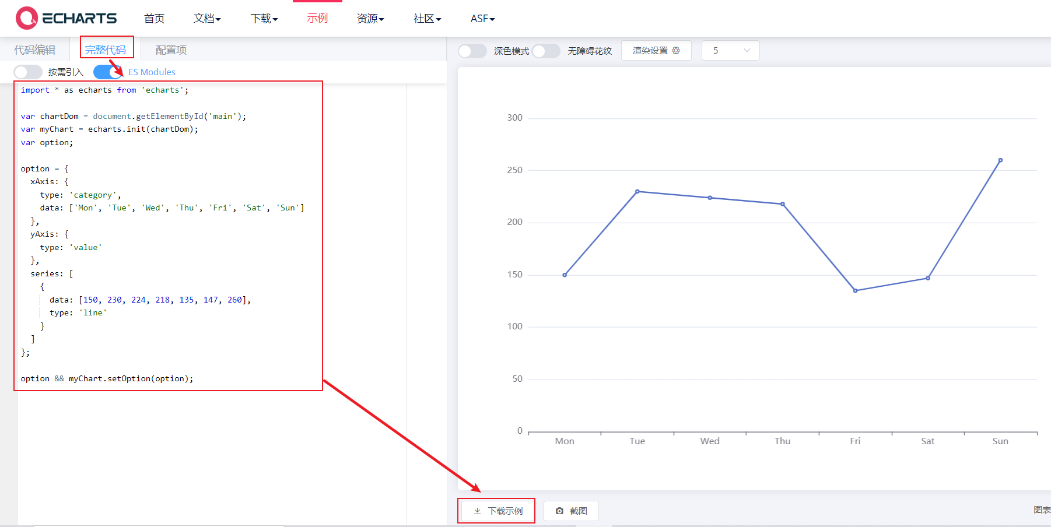Open the 文档 dropdown menu
Image resolution: width=1051 pixels, height=527 pixels.
[x=206, y=18]
